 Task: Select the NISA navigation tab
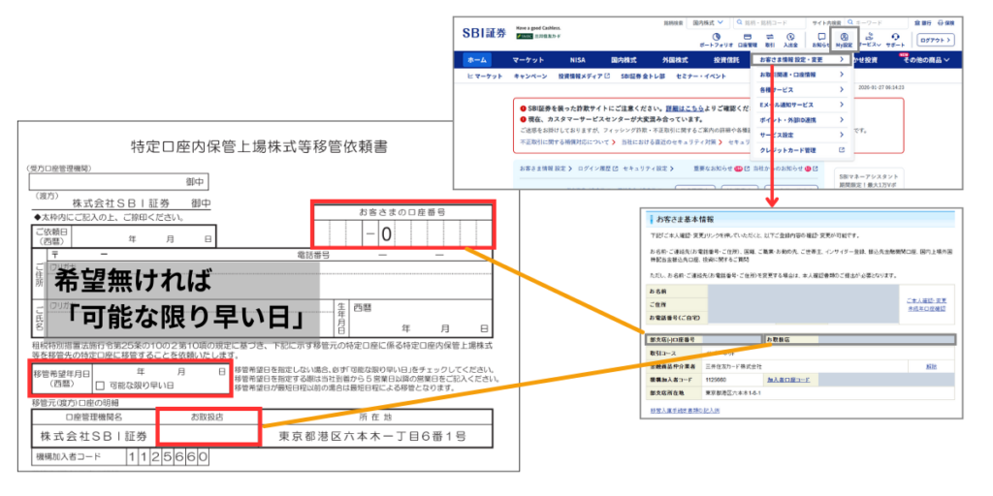tap(578, 60)
